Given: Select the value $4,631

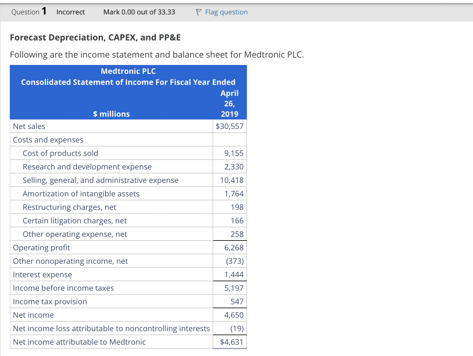Looking at the screenshot, I should 232,342.
